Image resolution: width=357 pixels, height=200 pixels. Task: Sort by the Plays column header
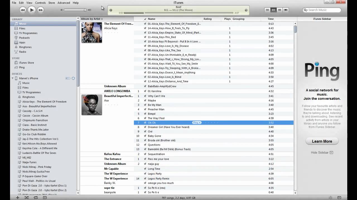pos(227,19)
